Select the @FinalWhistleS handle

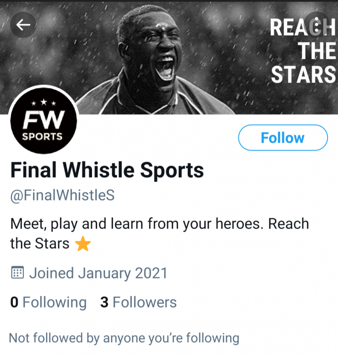tap(62, 195)
